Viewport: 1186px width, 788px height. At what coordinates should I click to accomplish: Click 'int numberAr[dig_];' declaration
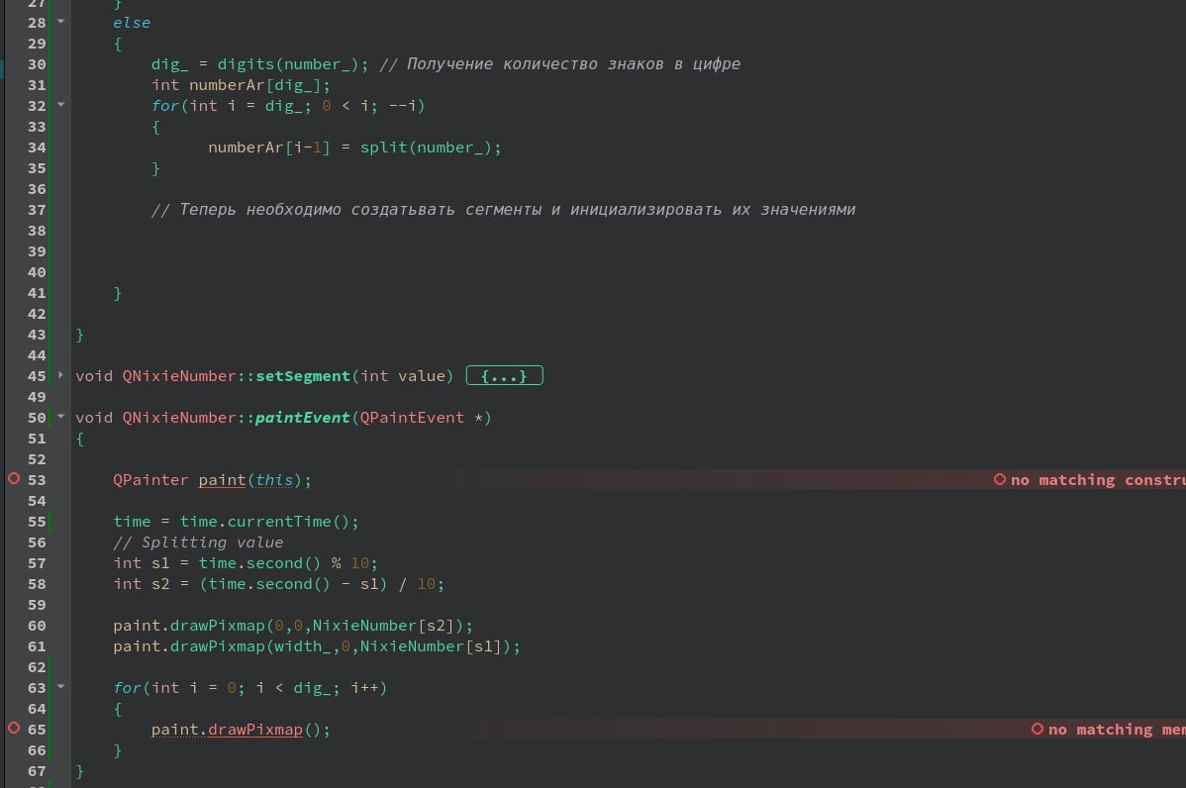(x=241, y=85)
